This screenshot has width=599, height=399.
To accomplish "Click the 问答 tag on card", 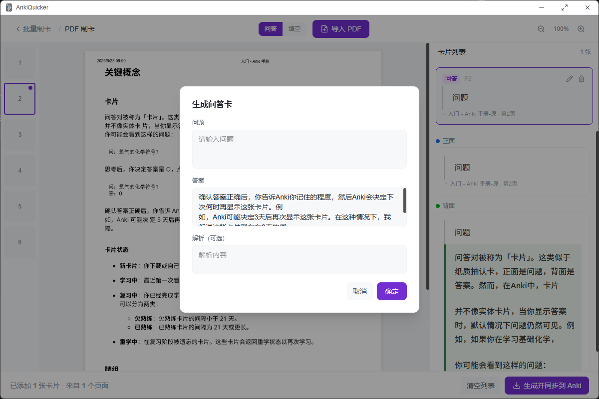I will pos(451,78).
